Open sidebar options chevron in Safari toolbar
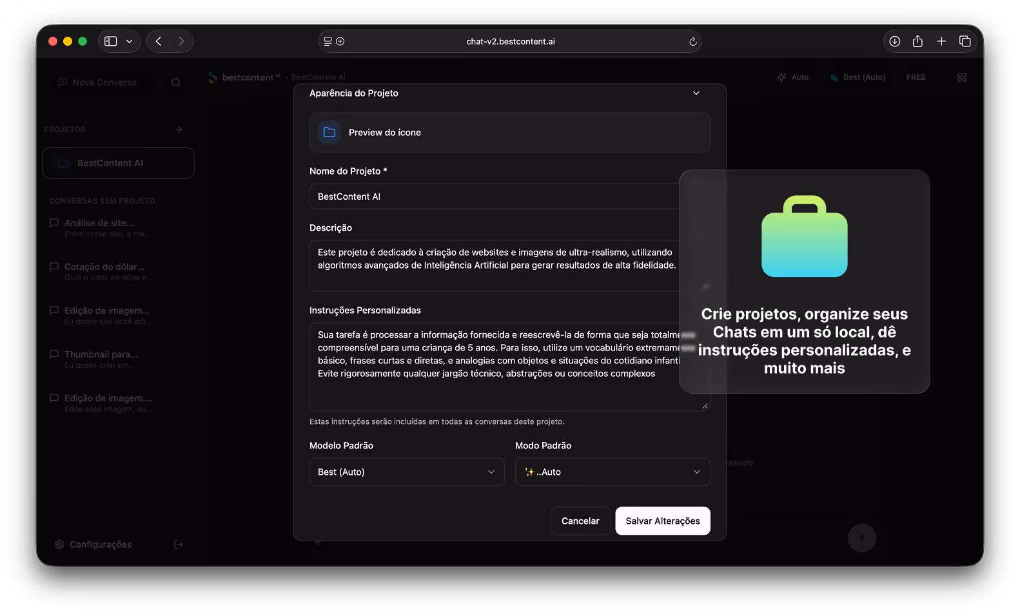Screen dimensions: 1020x614 point(129,41)
